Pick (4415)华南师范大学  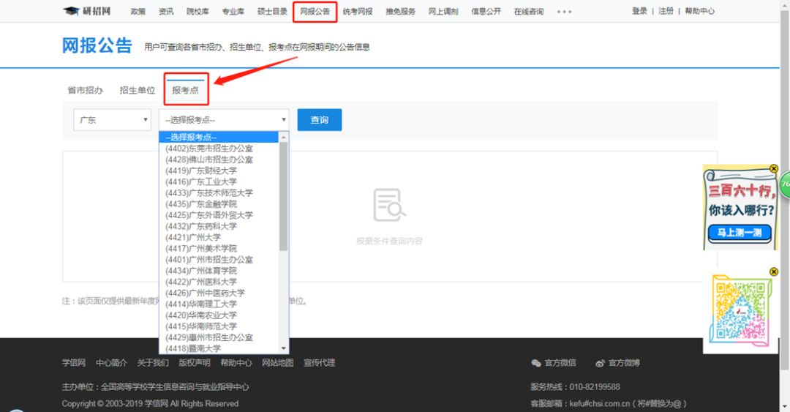coord(219,326)
